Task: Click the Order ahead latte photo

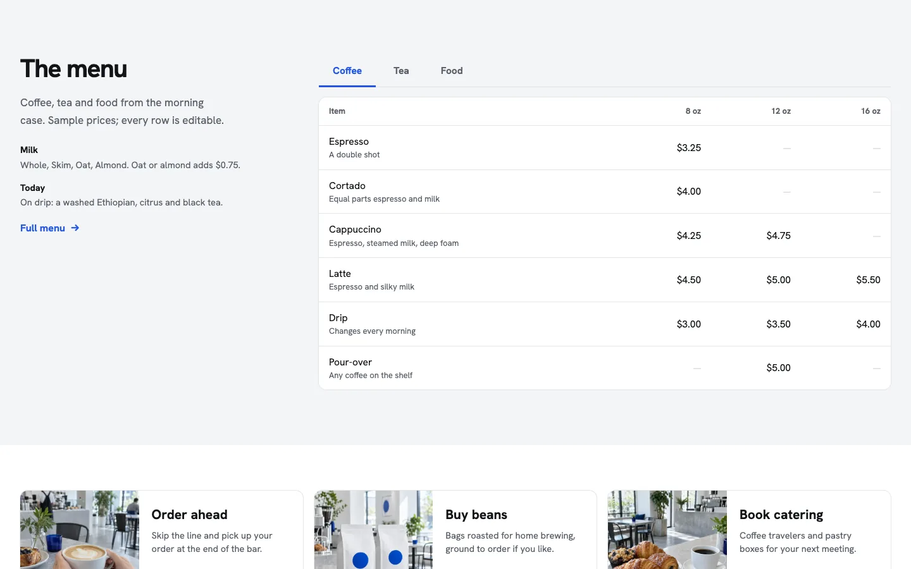Action: (80, 530)
